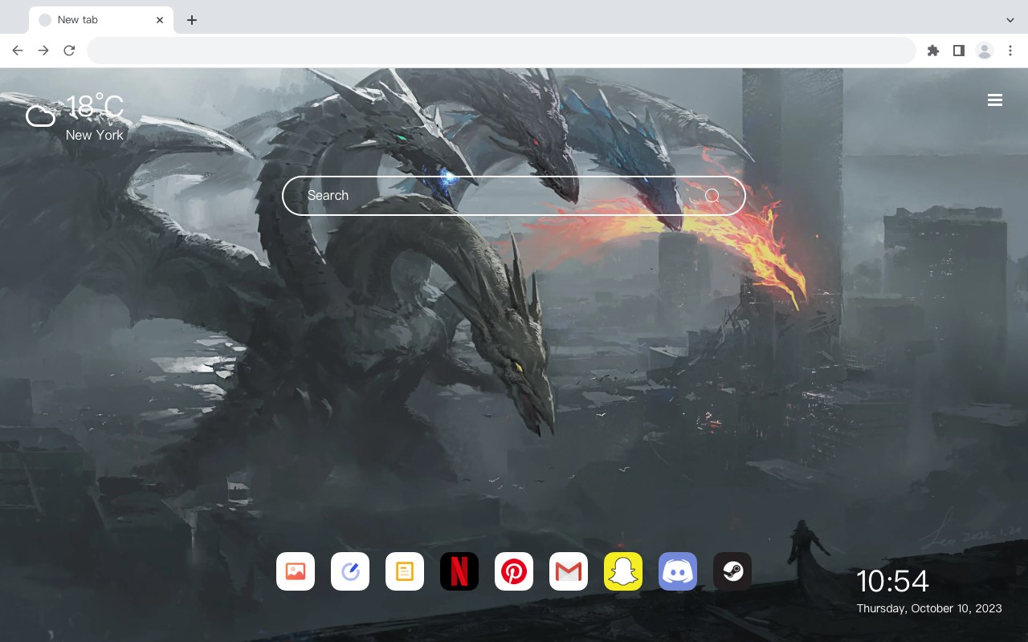Open the gallery image shortcut icon

point(296,571)
